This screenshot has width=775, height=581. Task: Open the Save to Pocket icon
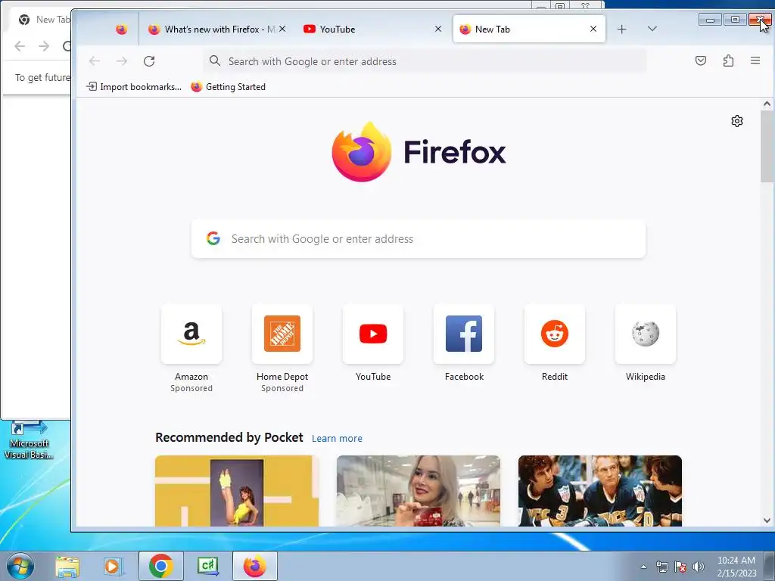coord(700,61)
